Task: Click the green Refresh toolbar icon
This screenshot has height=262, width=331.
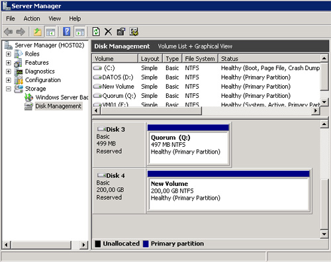Action: point(96,32)
